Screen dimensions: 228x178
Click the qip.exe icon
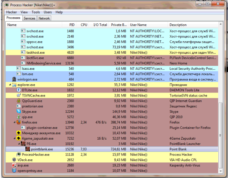[x=19, y=117]
